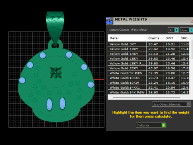Select the Yellow Gold:9KY row
Image resolution: width=193 pixels, height=145 pixels.
click(149, 44)
